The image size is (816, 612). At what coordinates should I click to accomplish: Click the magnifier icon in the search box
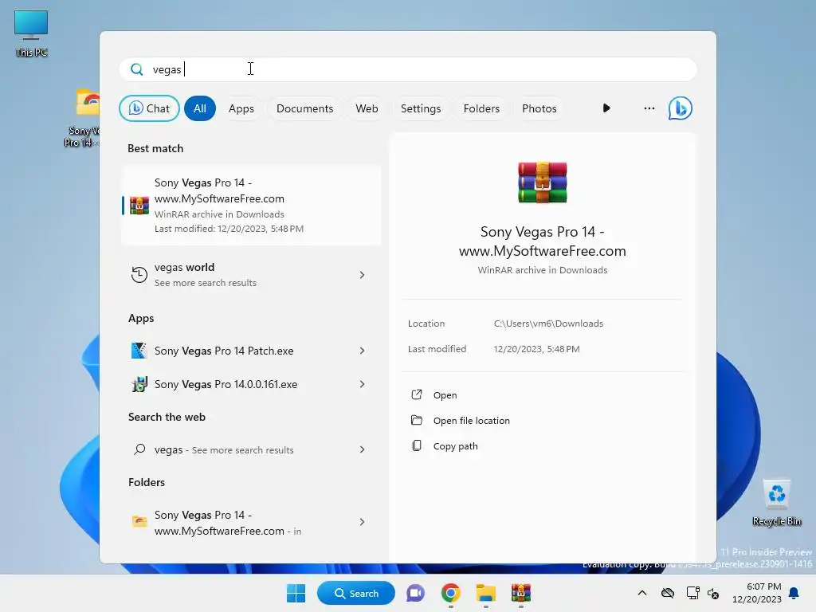137,69
